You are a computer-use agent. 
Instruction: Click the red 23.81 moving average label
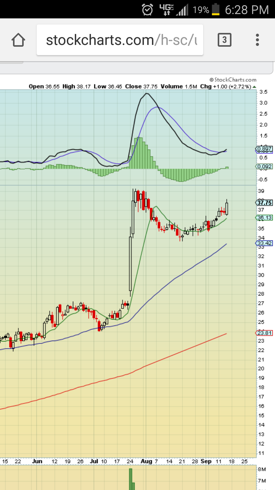click(x=264, y=333)
